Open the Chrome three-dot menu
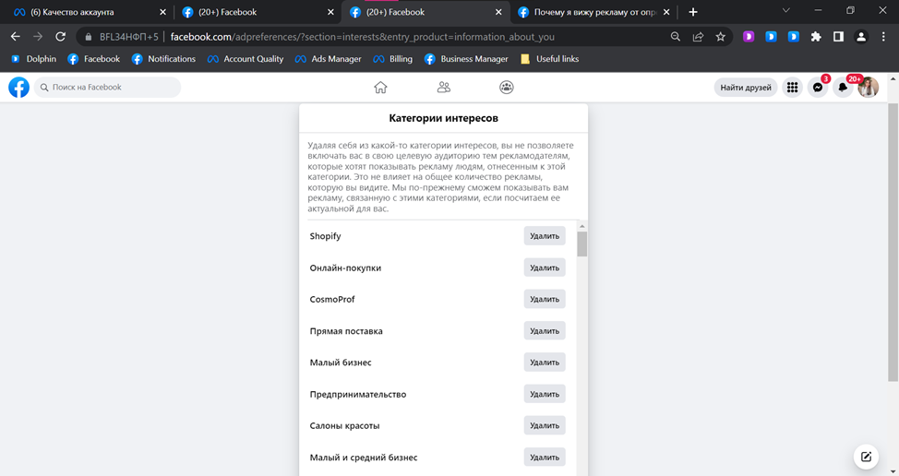The image size is (899, 476). [883, 37]
